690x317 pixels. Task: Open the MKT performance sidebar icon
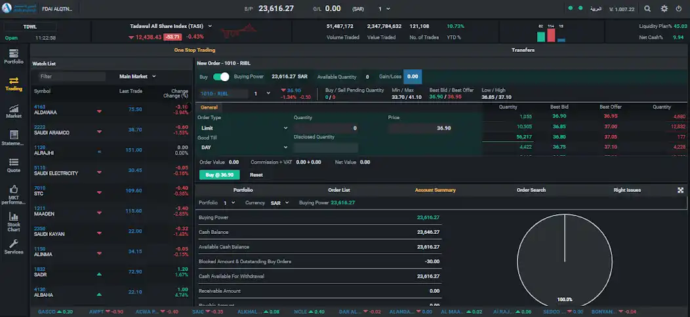[x=14, y=195]
